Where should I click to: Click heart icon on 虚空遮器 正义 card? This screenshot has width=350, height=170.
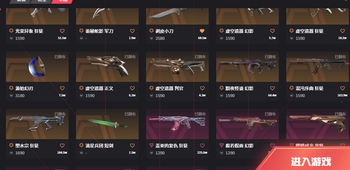click(x=132, y=88)
